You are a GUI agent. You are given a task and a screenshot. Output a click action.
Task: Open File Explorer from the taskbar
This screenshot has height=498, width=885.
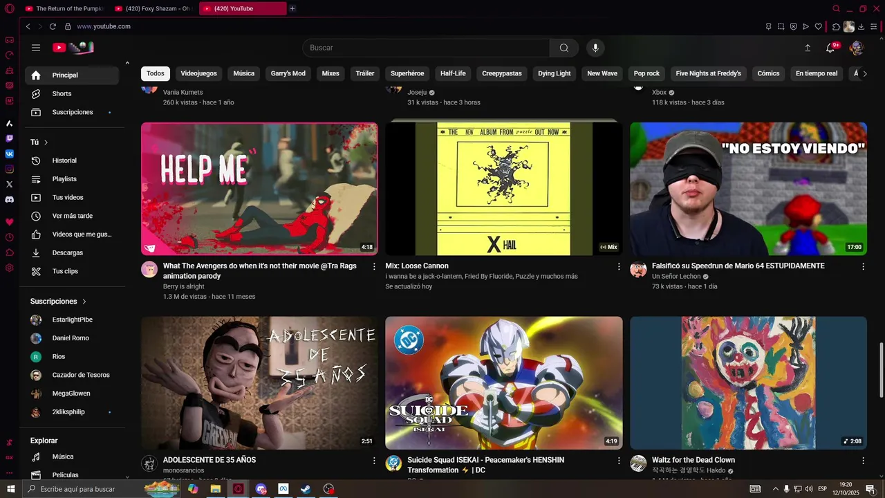point(215,489)
